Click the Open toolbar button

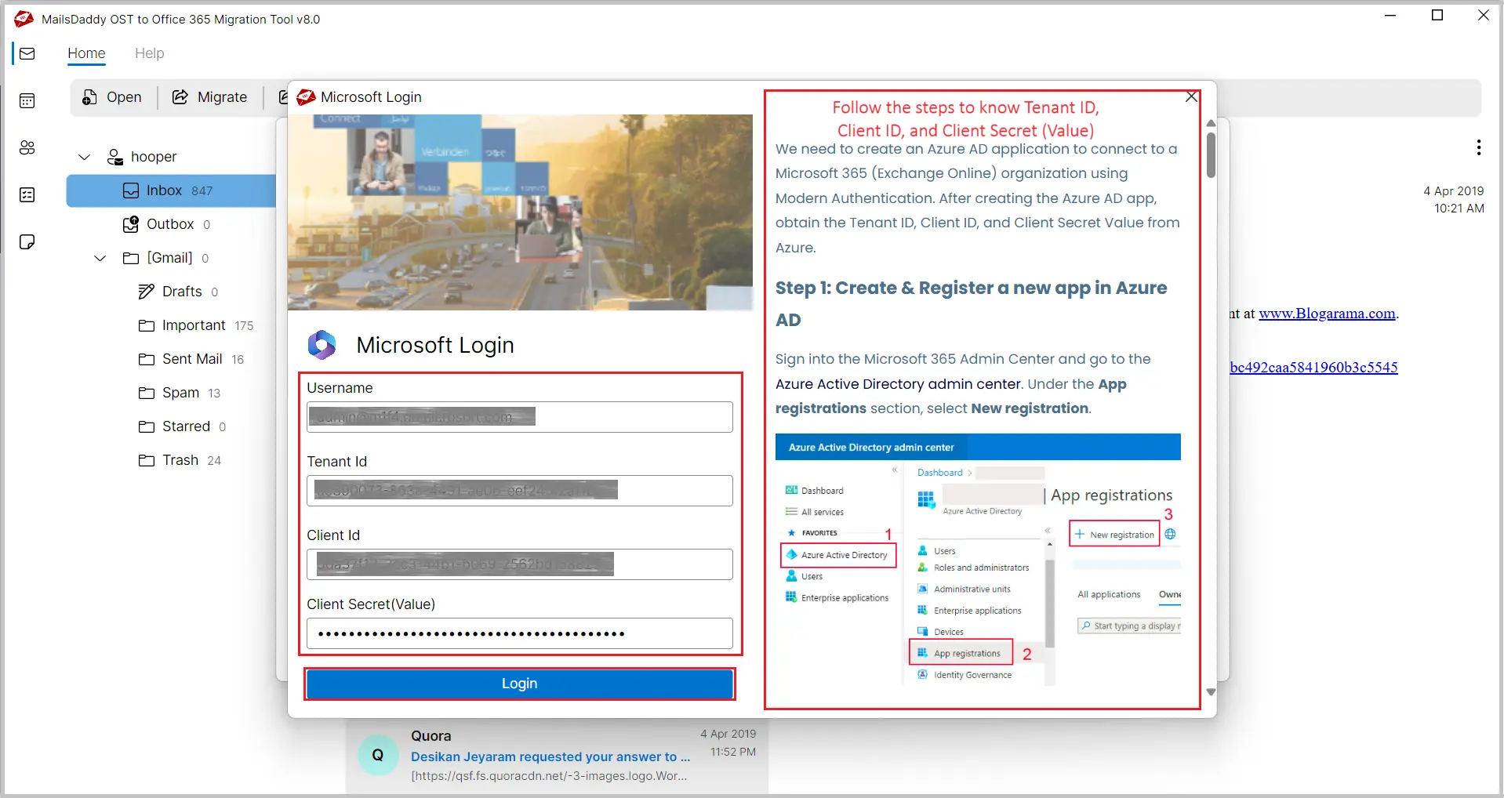click(x=113, y=97)
